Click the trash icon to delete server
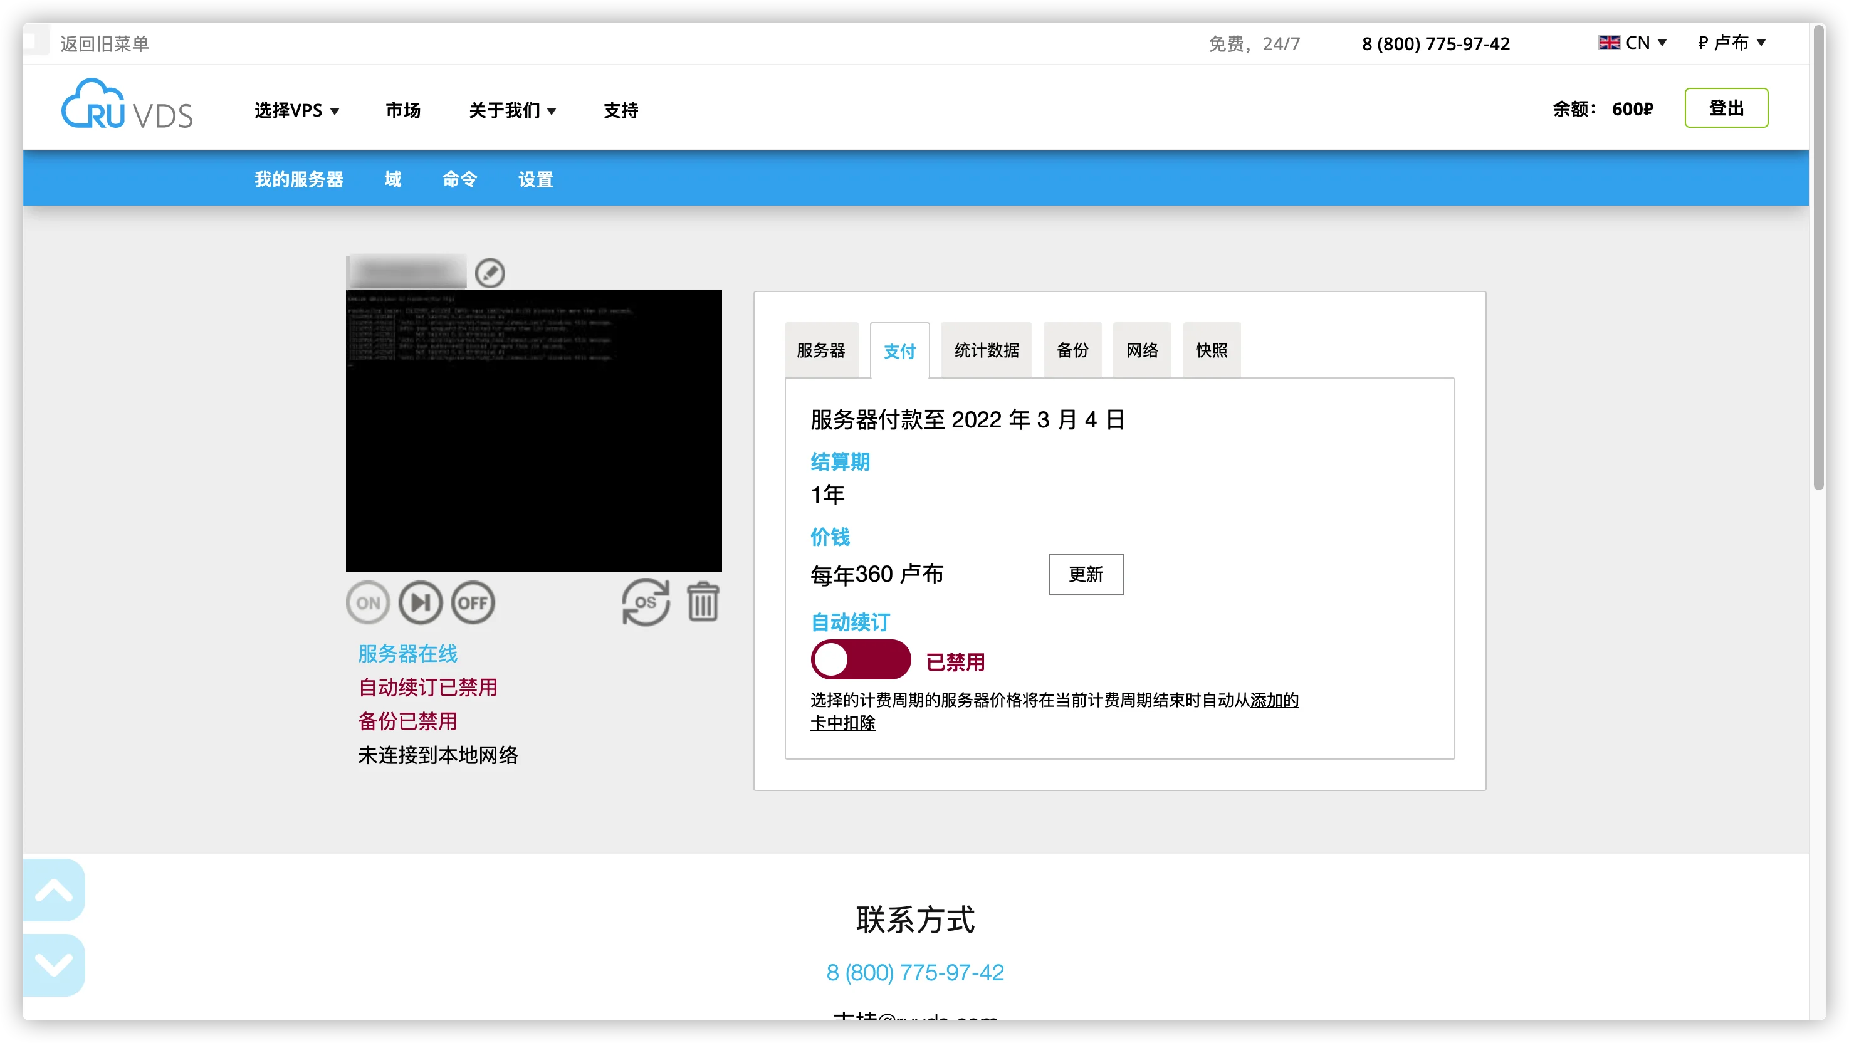 click(703, 602)
